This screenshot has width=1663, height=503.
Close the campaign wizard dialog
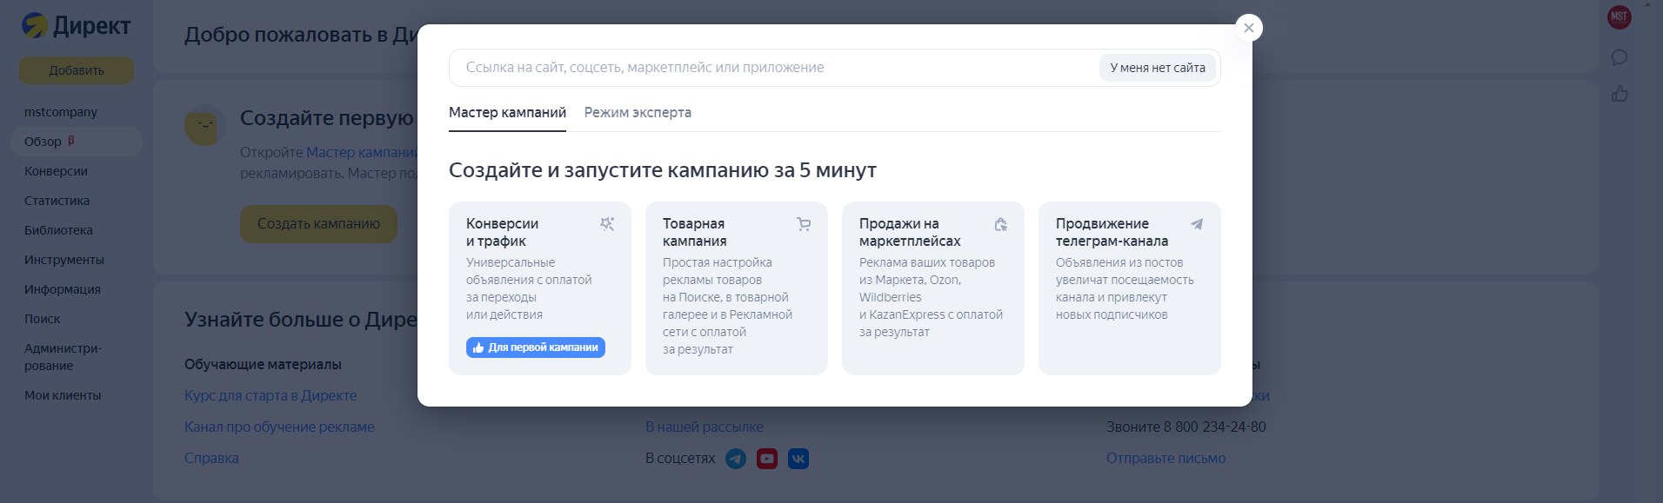click(x=1249, y=28)
